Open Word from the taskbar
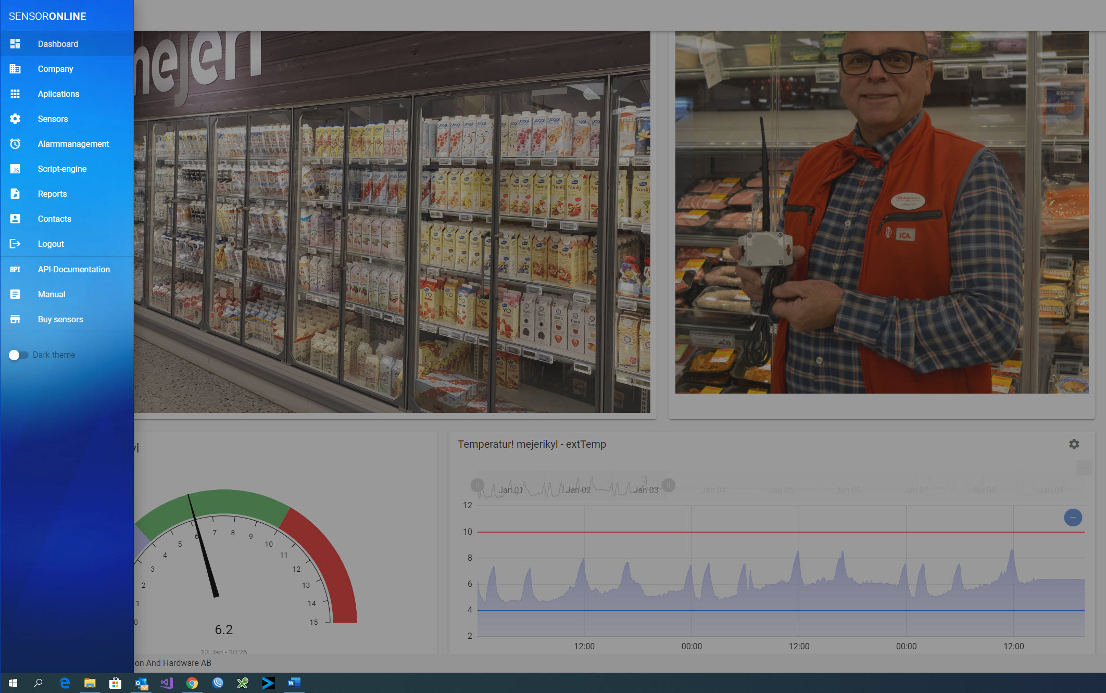Viewport: 1106px width, 693px height. coord(293,683)
